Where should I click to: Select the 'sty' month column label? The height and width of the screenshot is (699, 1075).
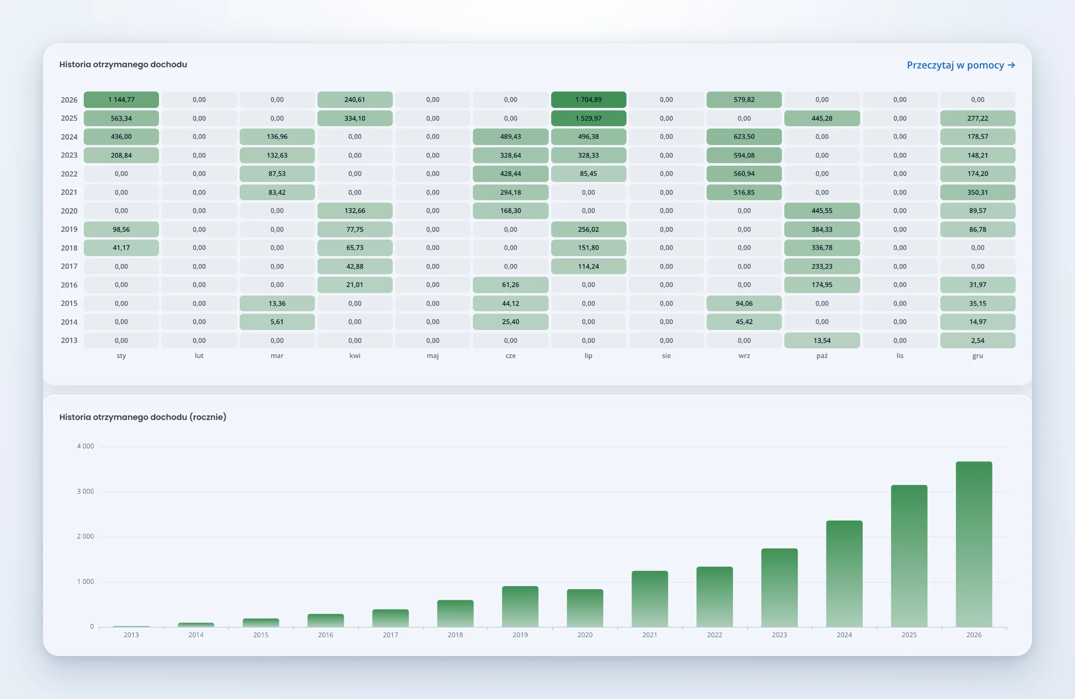121,356
